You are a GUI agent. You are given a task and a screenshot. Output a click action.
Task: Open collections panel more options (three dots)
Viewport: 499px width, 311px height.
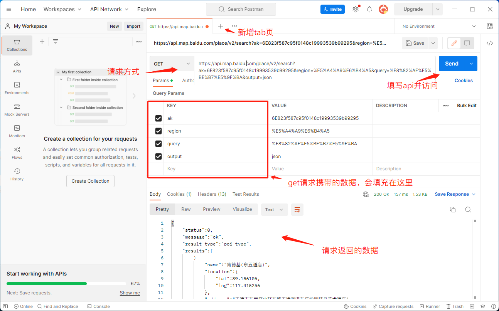point(139,42)
